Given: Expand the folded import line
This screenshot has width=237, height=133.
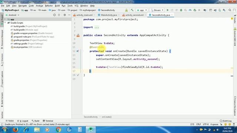Looking at the screenshot, I should pyautogui.click(x=96, y=27).
